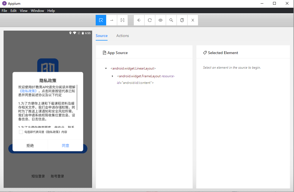Click the Wi-Fi icon in phone status bar
Image resolution: width=294 pixels, height=192 pixels.
coord(75,33)
